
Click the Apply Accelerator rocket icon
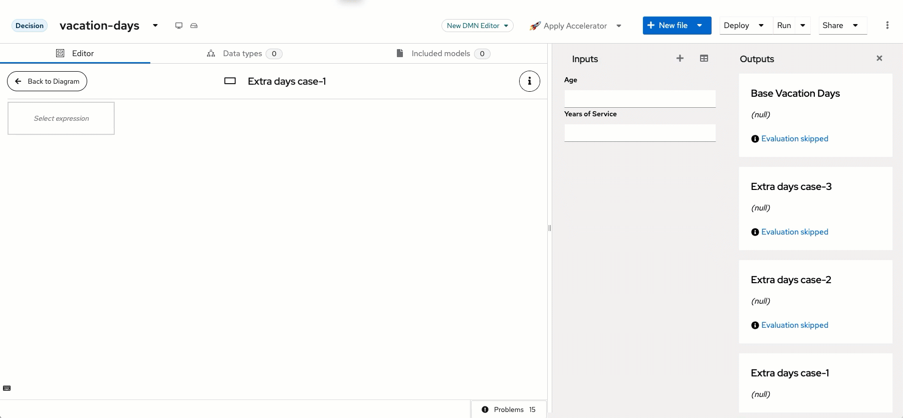(x=535, y=26)
